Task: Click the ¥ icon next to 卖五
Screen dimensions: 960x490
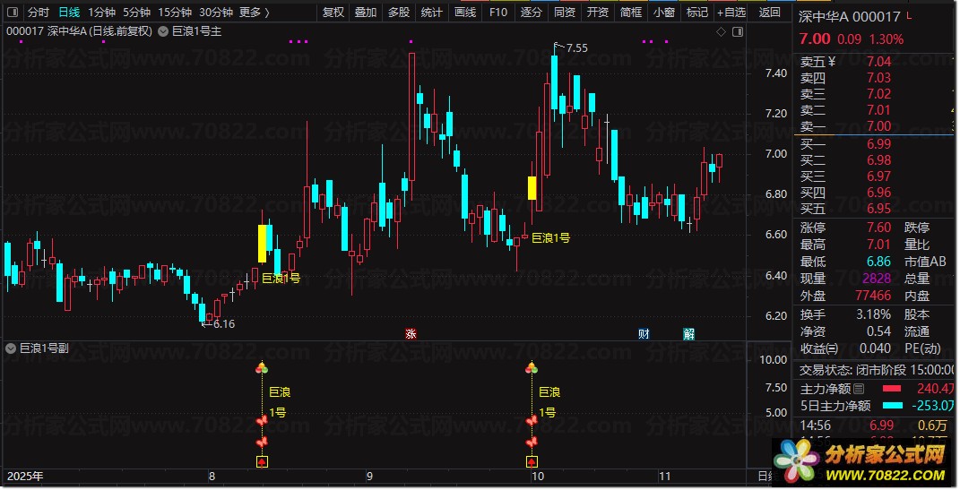Action: point(832,61)
